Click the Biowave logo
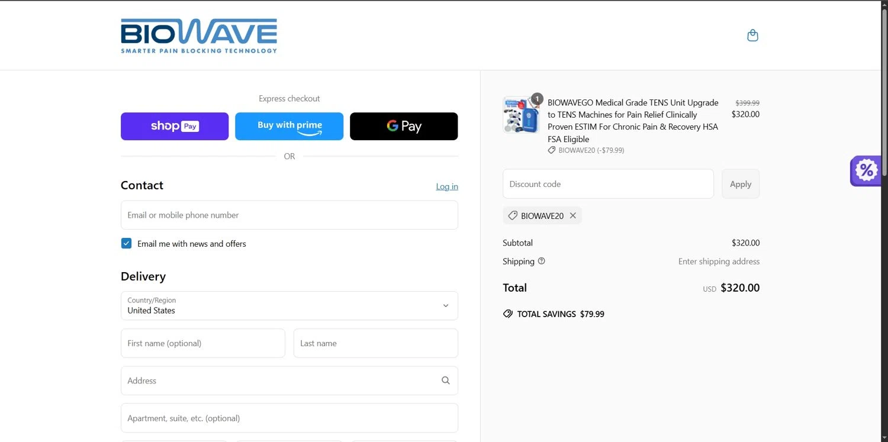This screenshot has height=442, width=888. tap(199, 36)
